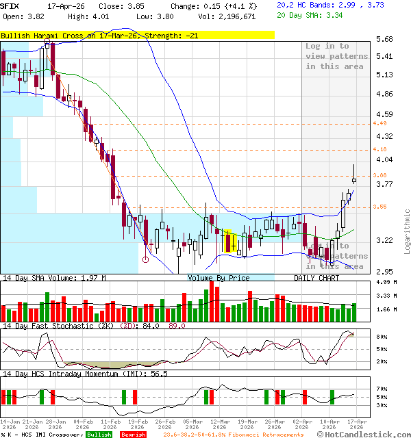The height and width of the screenshot is (438, 411).
Task: Click the 'DAILY CHART' label
Action: 316,278
